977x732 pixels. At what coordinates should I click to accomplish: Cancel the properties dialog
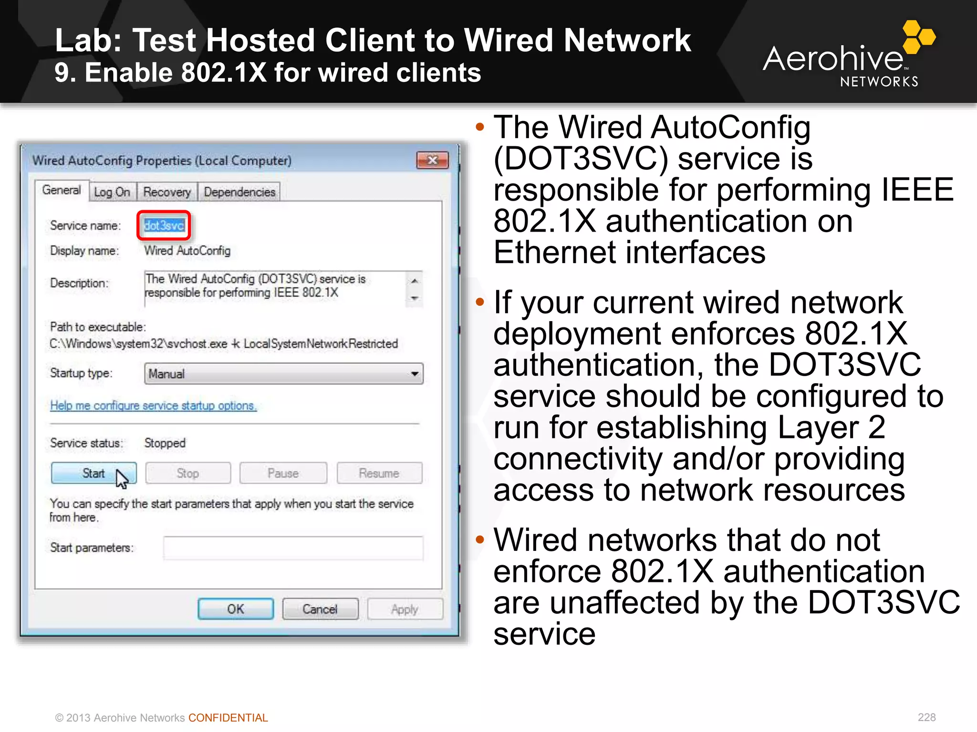pos(320,609)
